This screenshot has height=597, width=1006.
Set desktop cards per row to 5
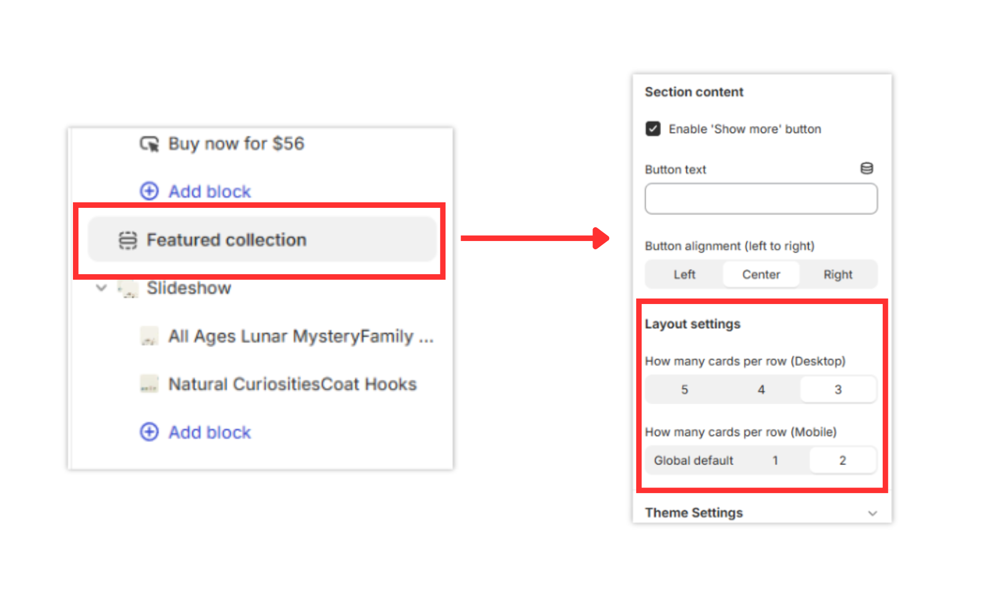click(684, 389)
